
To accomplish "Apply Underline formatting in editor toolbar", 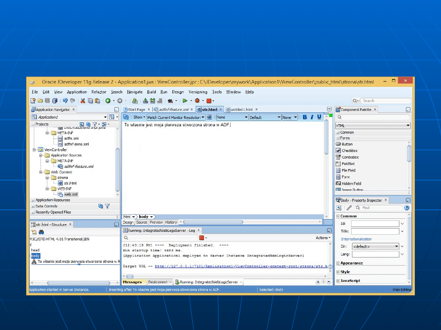I will [x=319, y=117].
